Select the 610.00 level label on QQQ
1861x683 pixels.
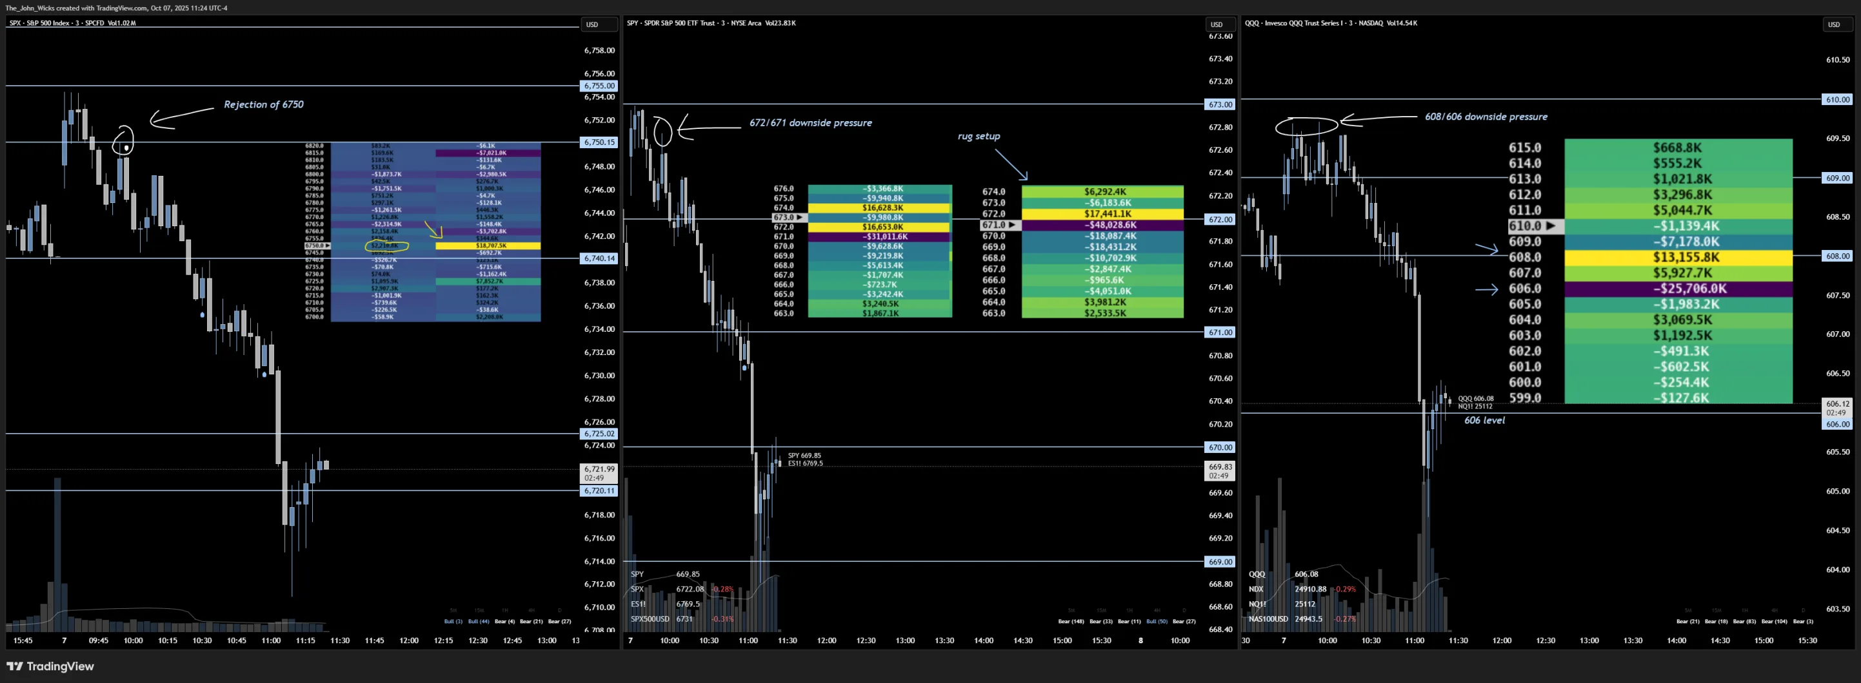coord(1837,100)
